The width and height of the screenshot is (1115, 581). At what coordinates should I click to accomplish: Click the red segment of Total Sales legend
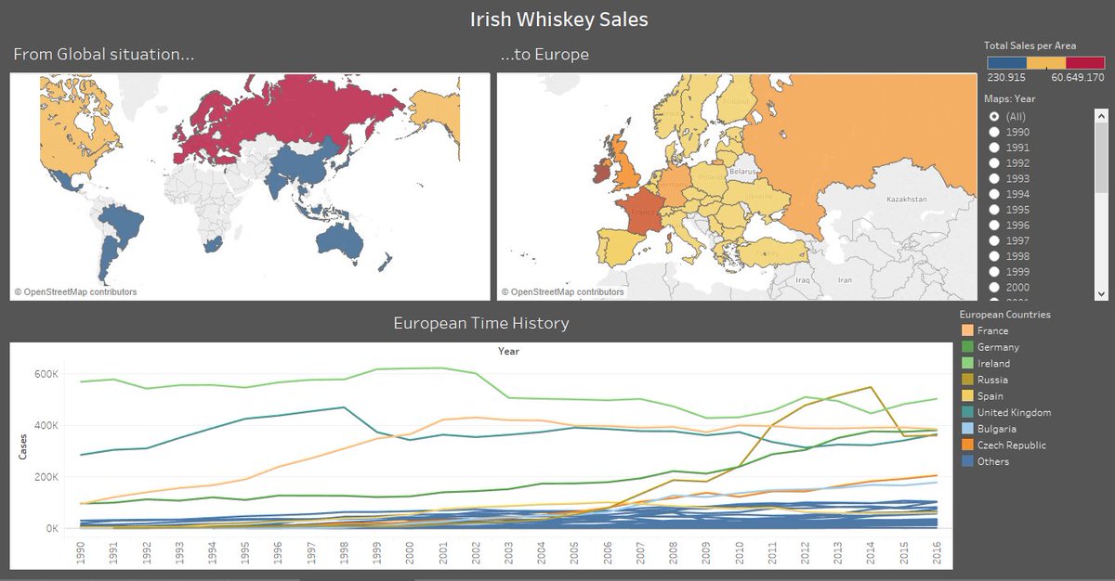[1085, 62]
